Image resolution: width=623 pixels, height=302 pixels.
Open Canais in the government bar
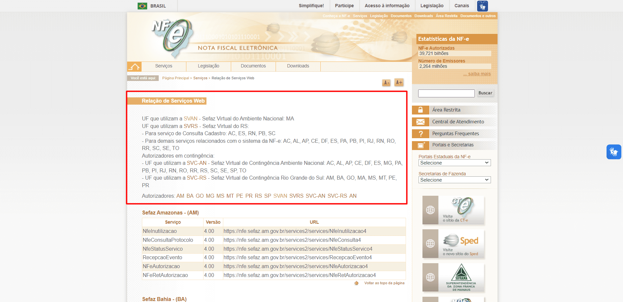462,6
